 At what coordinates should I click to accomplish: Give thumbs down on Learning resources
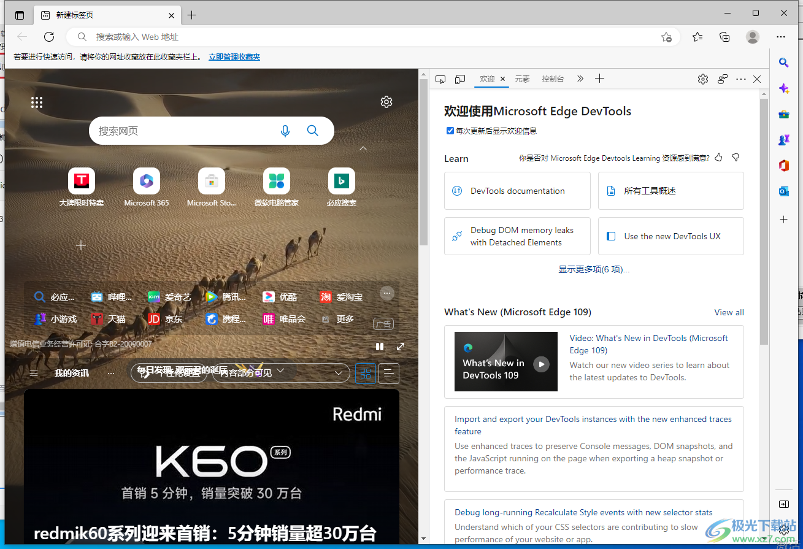pos(736,158)
